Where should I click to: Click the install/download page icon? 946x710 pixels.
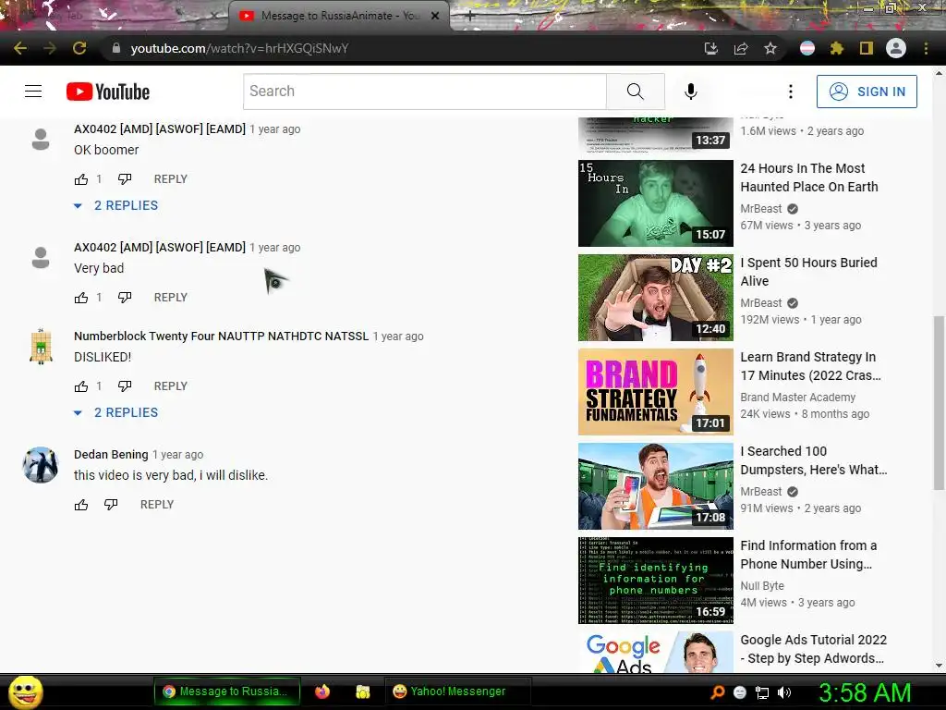point(711,48)
